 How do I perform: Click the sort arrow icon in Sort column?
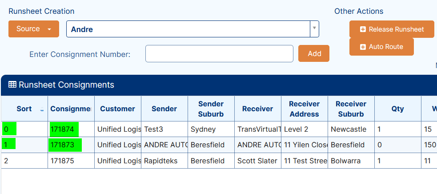click(42, 109)
